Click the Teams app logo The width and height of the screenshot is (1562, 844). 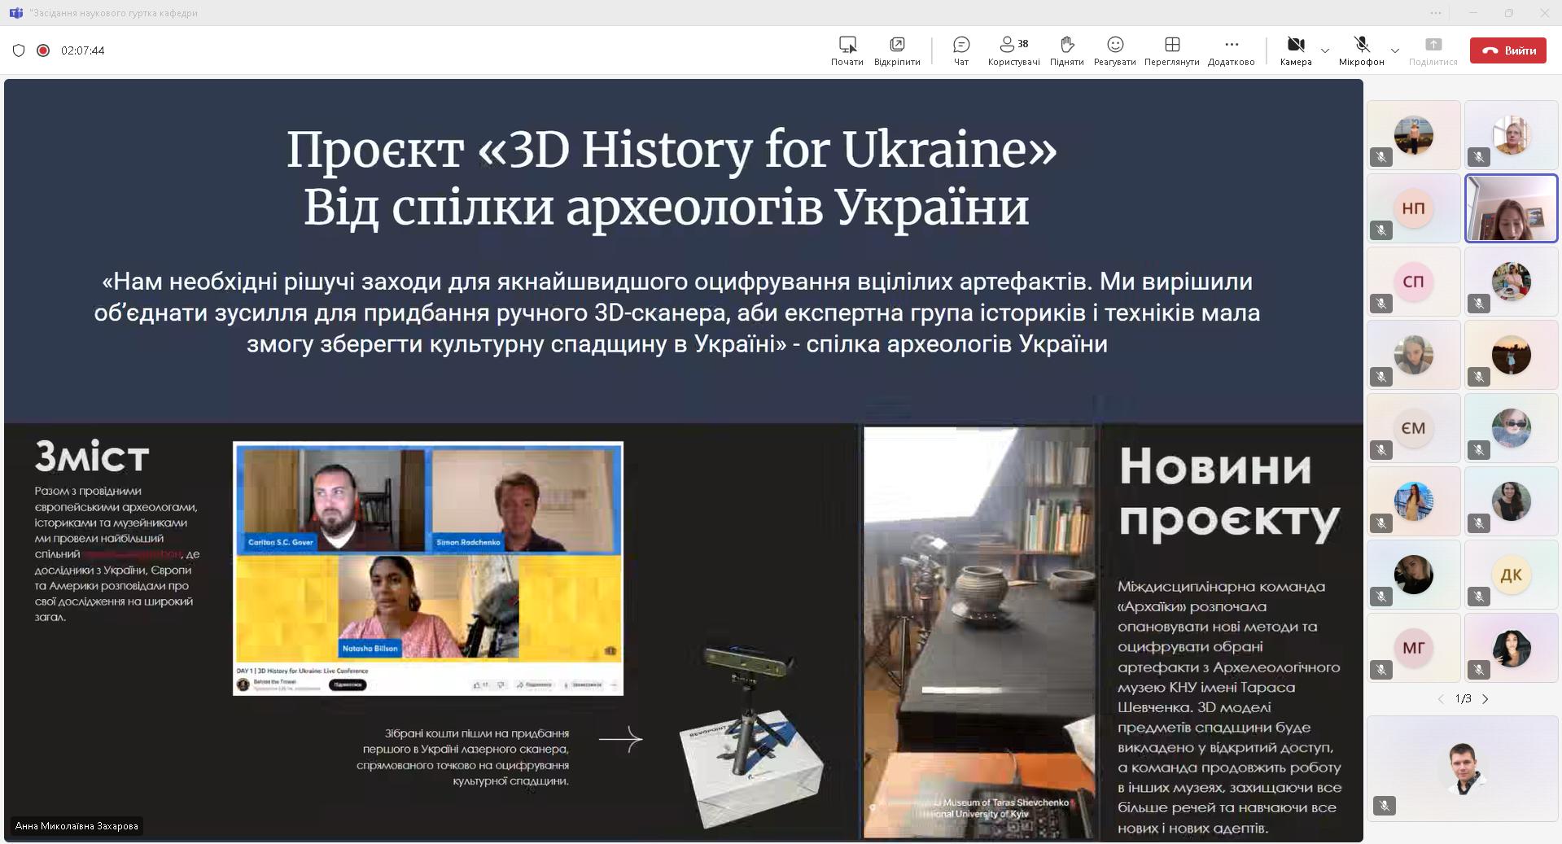tap(15, 13)
